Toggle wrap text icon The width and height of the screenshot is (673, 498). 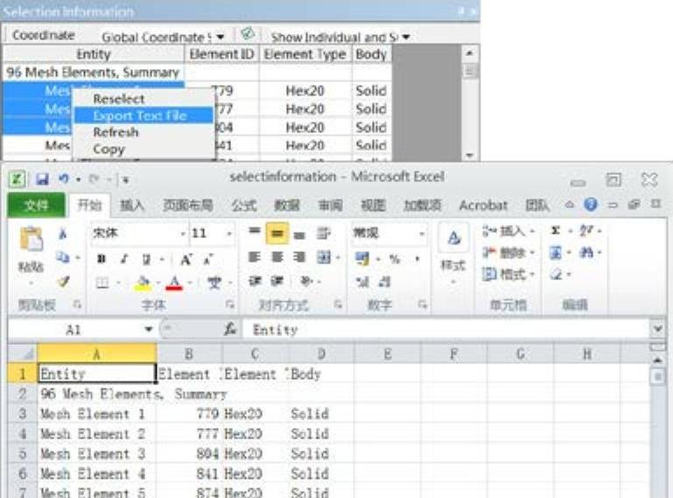323,233
